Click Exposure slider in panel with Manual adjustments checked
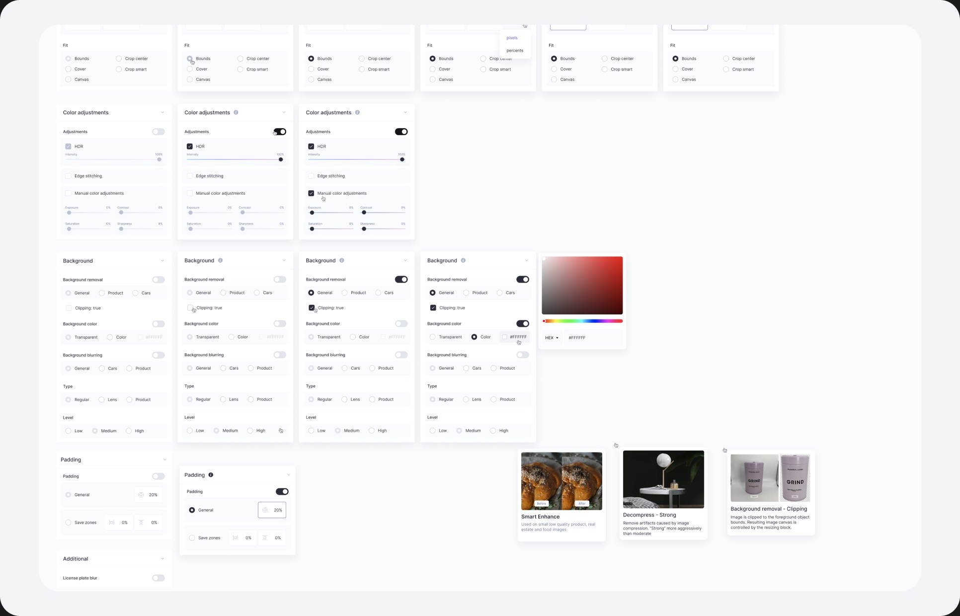 (x=330, y=213)
